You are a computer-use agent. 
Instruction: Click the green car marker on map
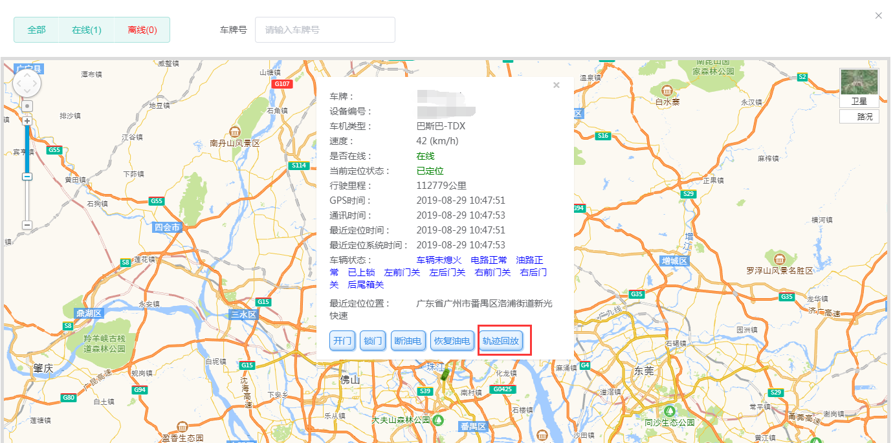445,373
